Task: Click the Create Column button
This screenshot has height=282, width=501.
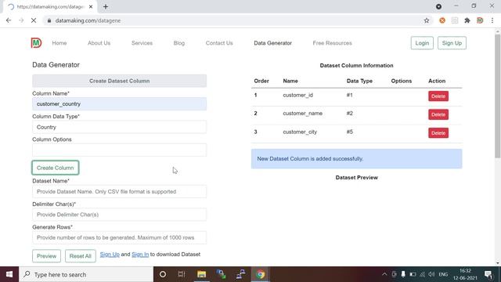Action: [x=56, y=168]
